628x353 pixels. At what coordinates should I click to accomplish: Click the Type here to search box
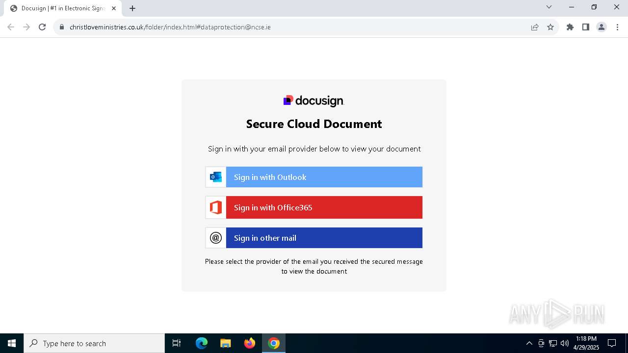click(x=94, y=343)
